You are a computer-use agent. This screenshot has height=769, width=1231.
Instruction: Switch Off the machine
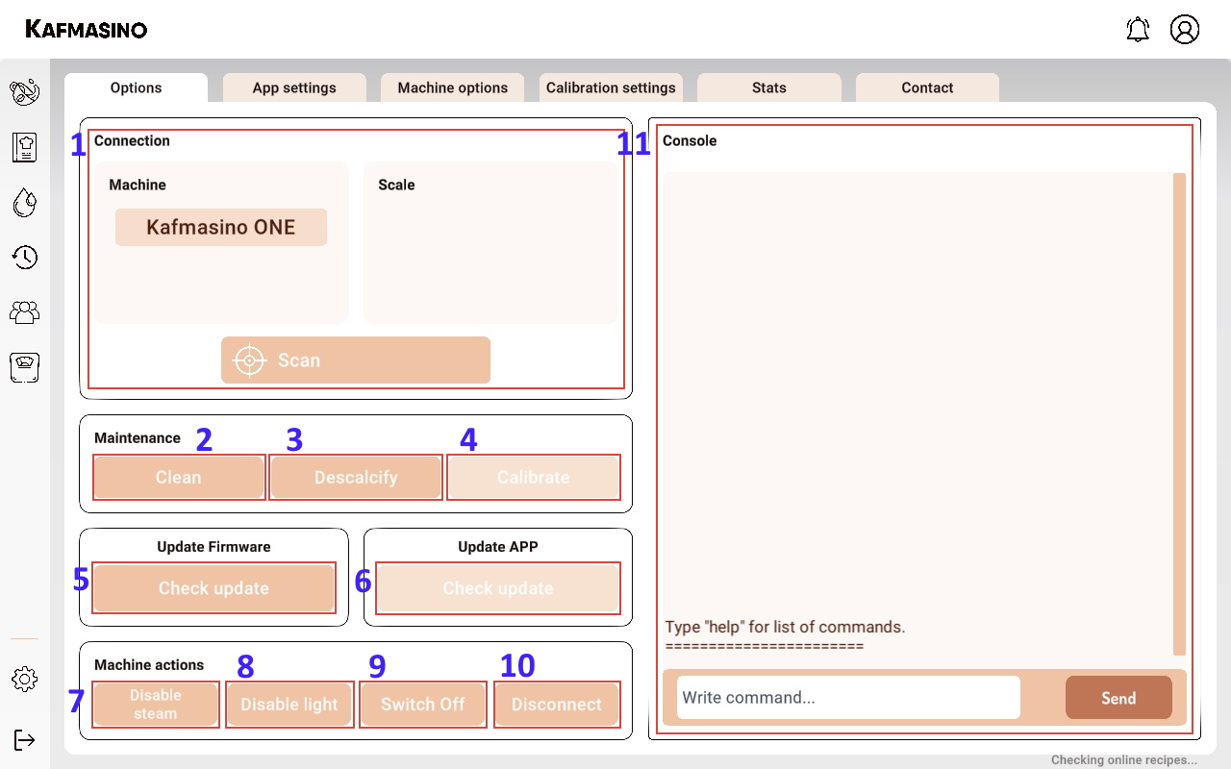(x=423, y=705)
